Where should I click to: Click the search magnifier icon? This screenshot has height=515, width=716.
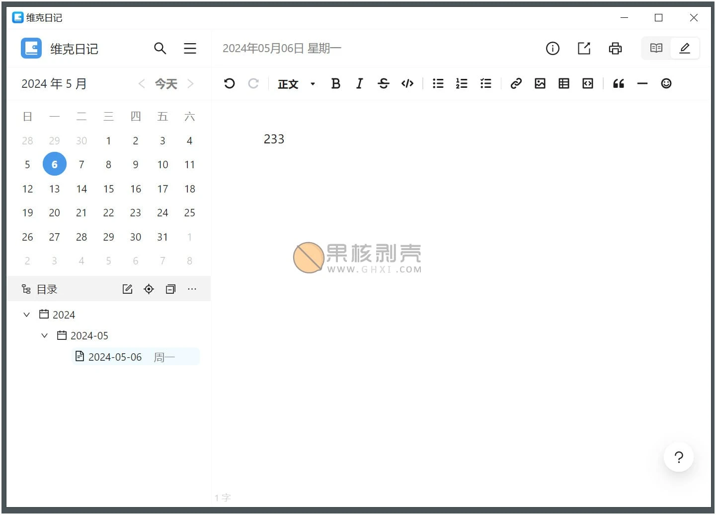(x=159, y=48)
